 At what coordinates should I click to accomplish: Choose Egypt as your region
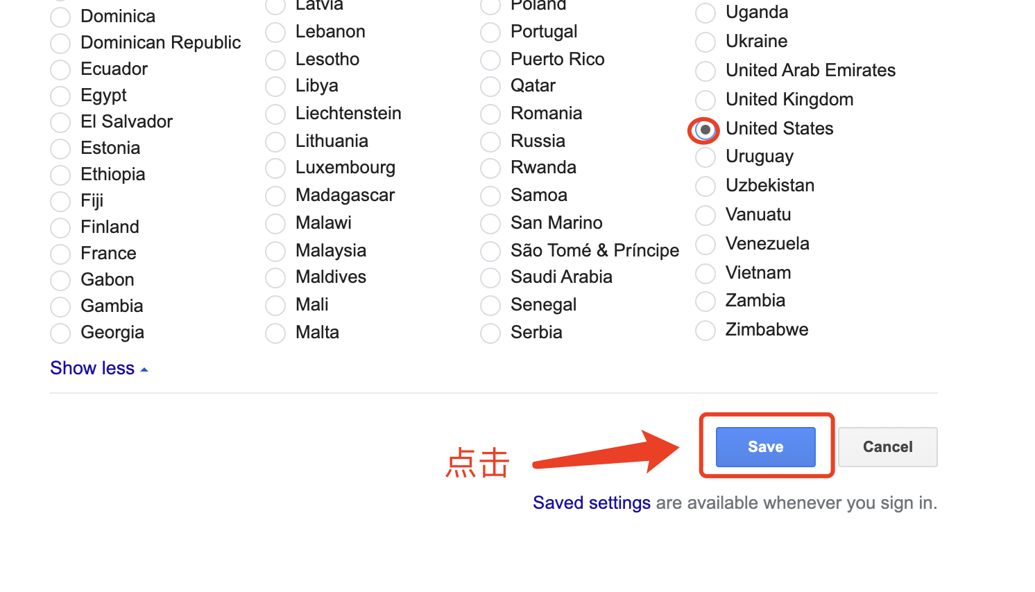[60, 96]
